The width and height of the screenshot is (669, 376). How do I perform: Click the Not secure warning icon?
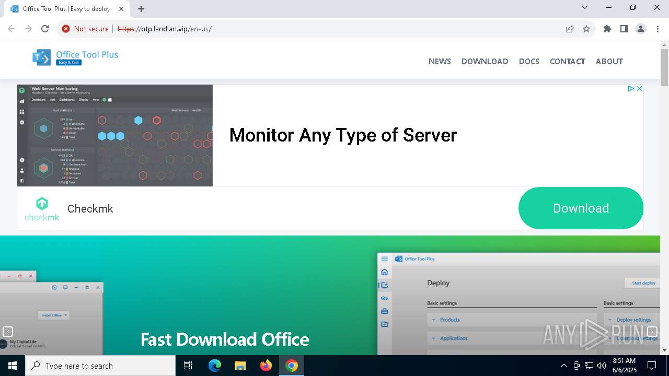[66, 29]
